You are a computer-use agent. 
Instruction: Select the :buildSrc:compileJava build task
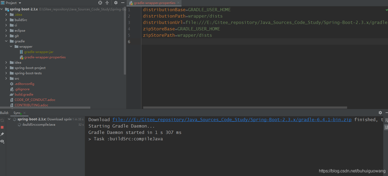(x=39, y=125)
